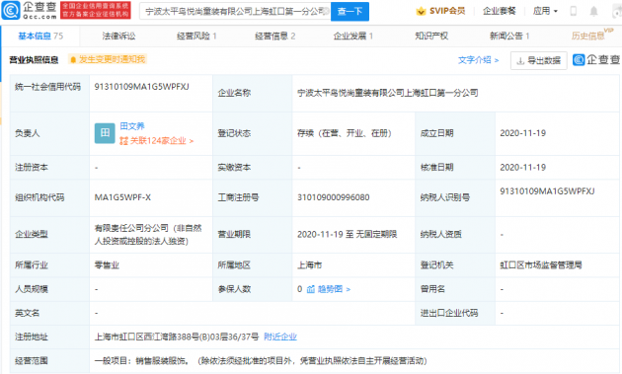Switch to 新闻公告 tab
622x374 pixels.
[509, 37]
